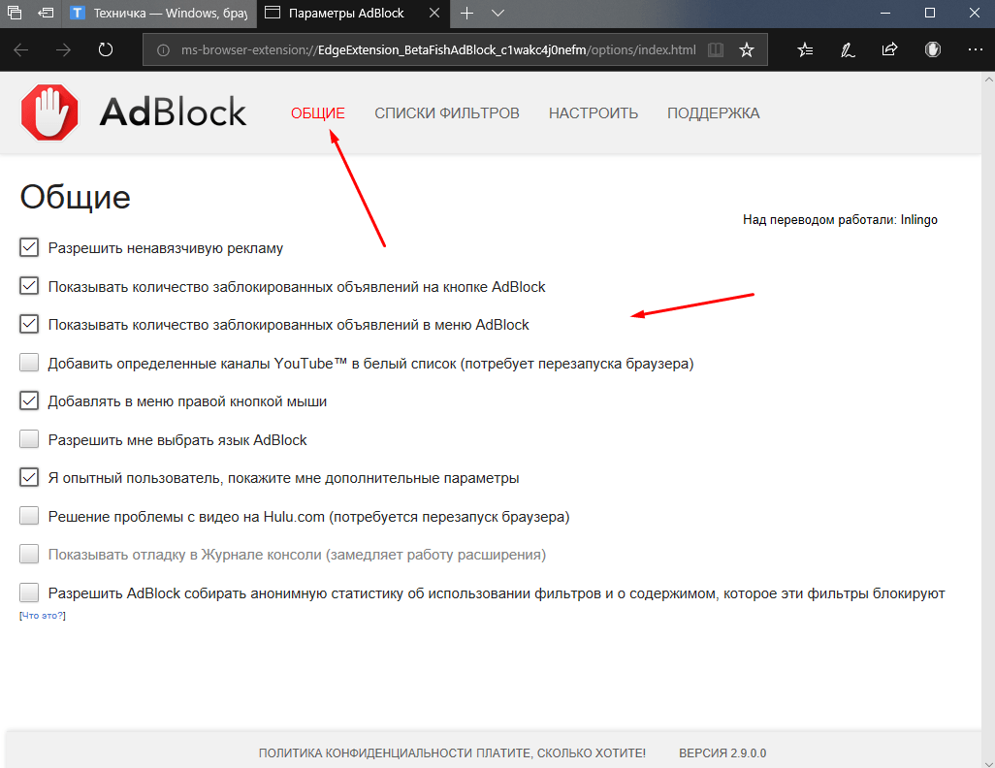995x768 pixels.
Task: Click the browser forward arrow
Action: tap(63, 49)
